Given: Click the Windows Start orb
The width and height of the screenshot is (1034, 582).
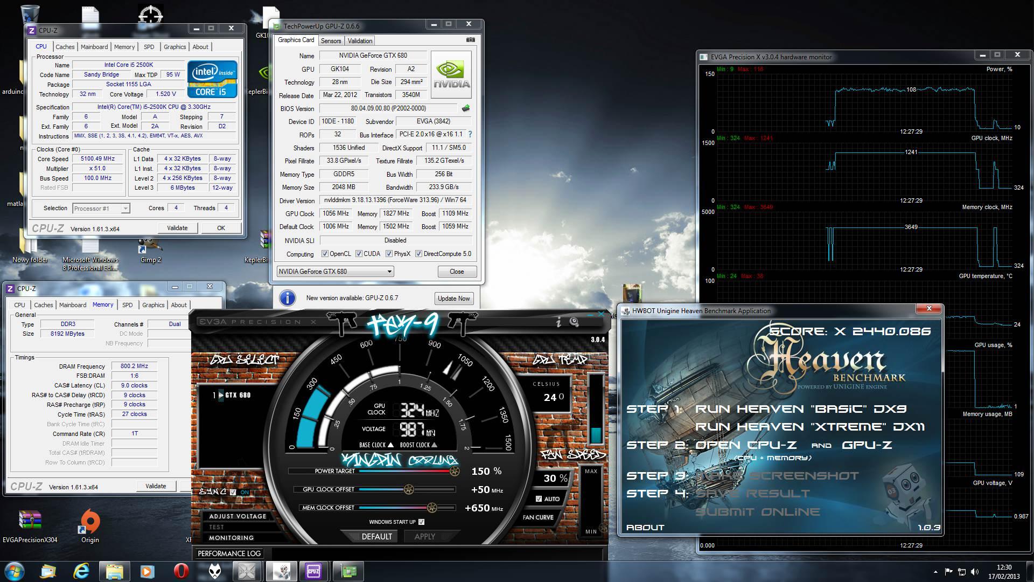Looking at the screenshot, I should [14, 571].
